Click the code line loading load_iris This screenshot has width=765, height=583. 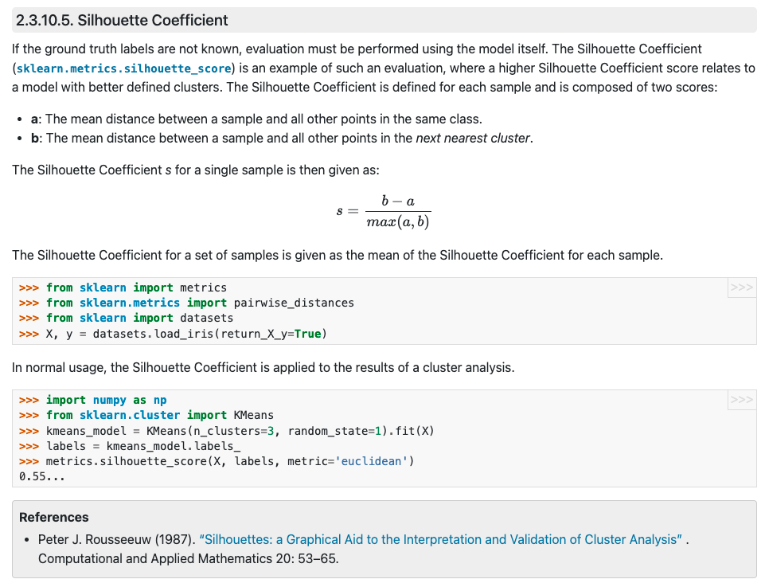click(173, 334)
